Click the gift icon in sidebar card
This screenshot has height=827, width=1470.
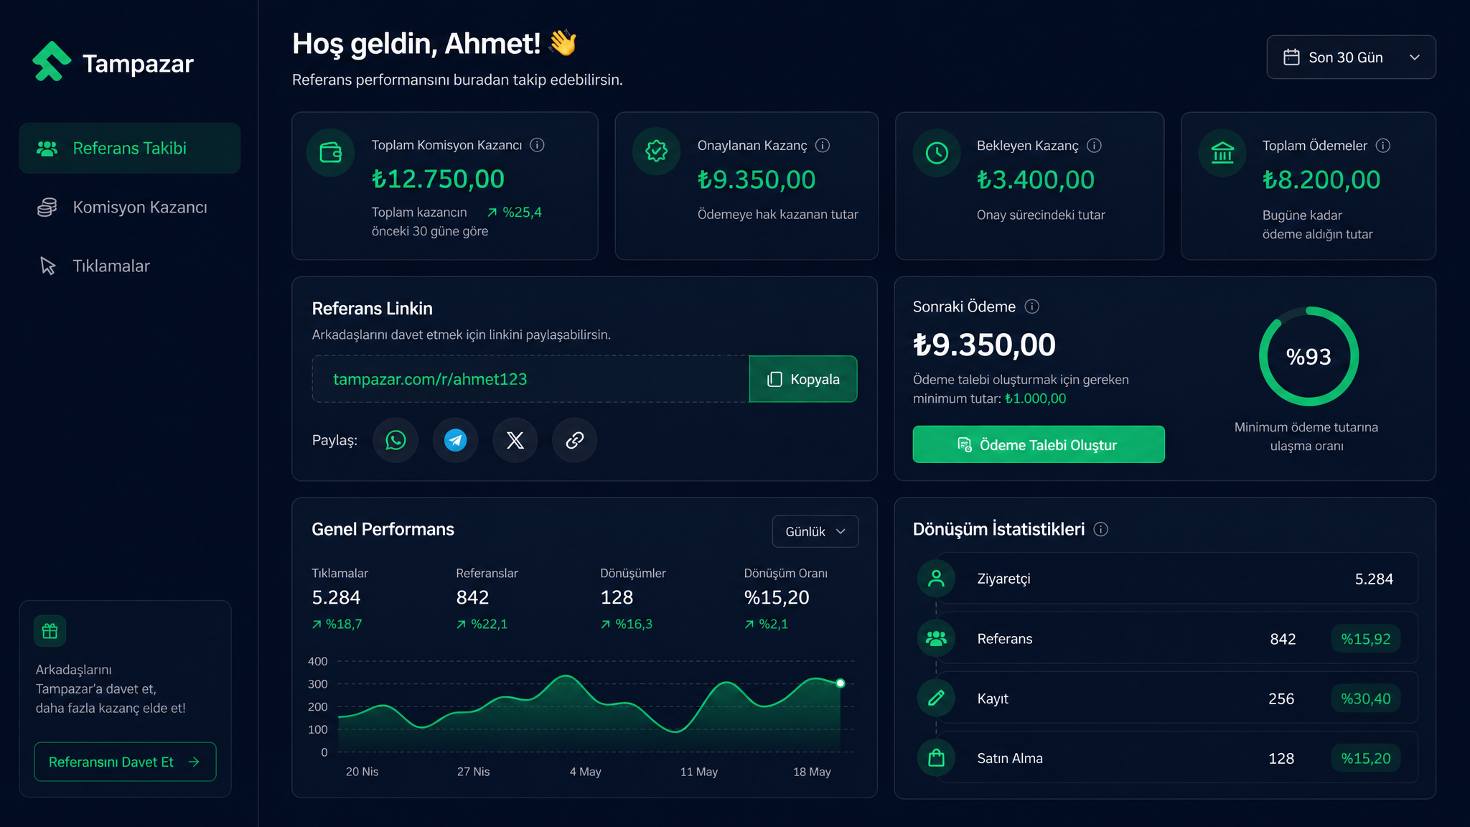pos(50,631)
